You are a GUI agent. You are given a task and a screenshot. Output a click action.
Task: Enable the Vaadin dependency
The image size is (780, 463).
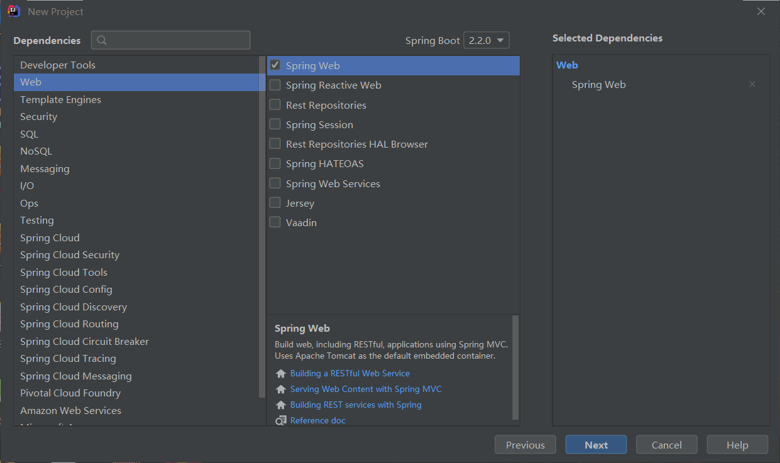(x=275, y=222)
